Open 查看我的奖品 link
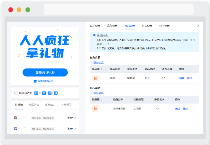Image resolution: width=210 pixels, height=145 pixels. (45, 81)
